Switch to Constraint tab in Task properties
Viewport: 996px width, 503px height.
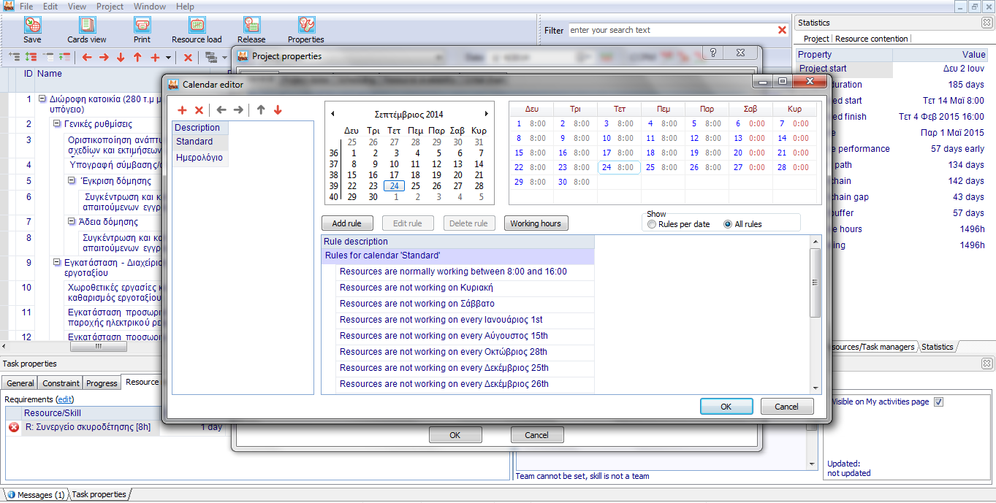click(61, 383)
